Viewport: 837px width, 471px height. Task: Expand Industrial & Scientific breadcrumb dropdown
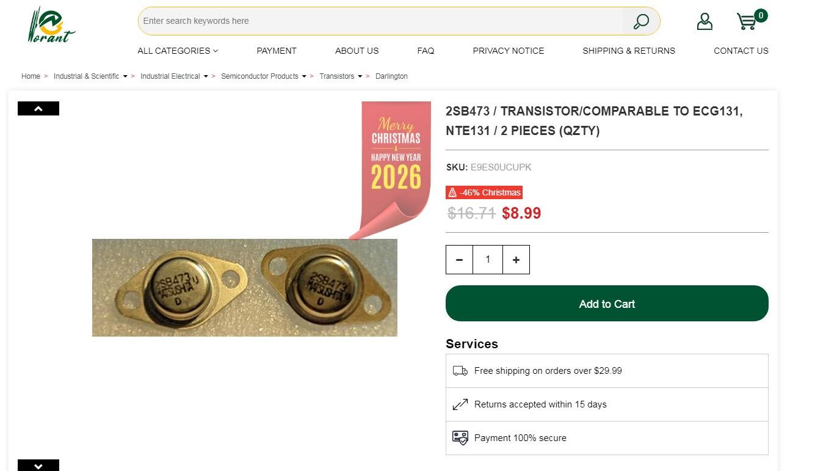pyautogui.click(x=125, y=76)
